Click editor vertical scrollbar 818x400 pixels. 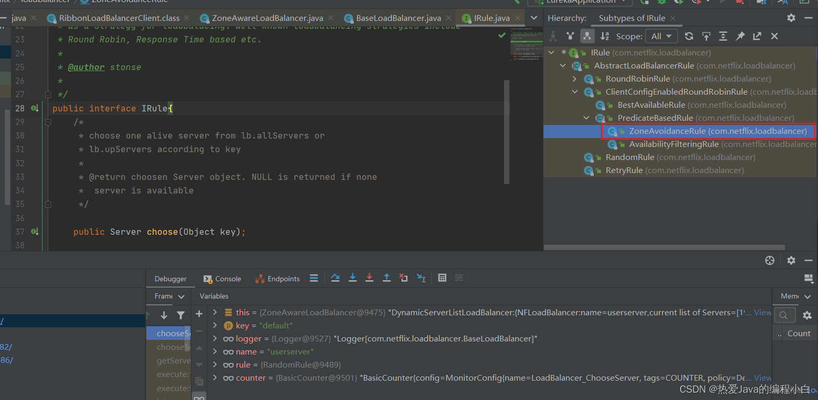pos(506,132)
